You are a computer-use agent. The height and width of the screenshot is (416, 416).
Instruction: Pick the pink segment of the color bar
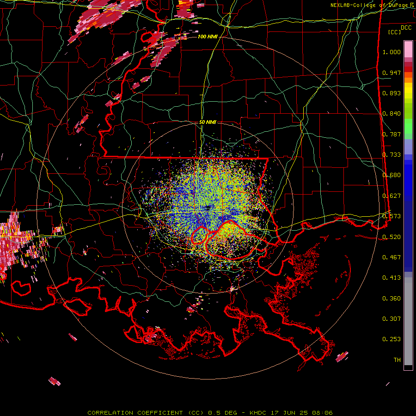coord(408,49)
